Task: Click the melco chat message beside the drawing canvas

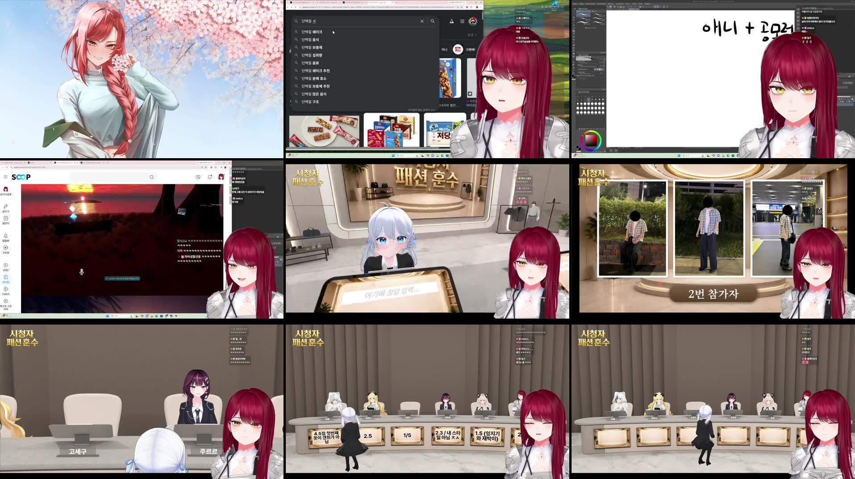Action: coord(809,29)
